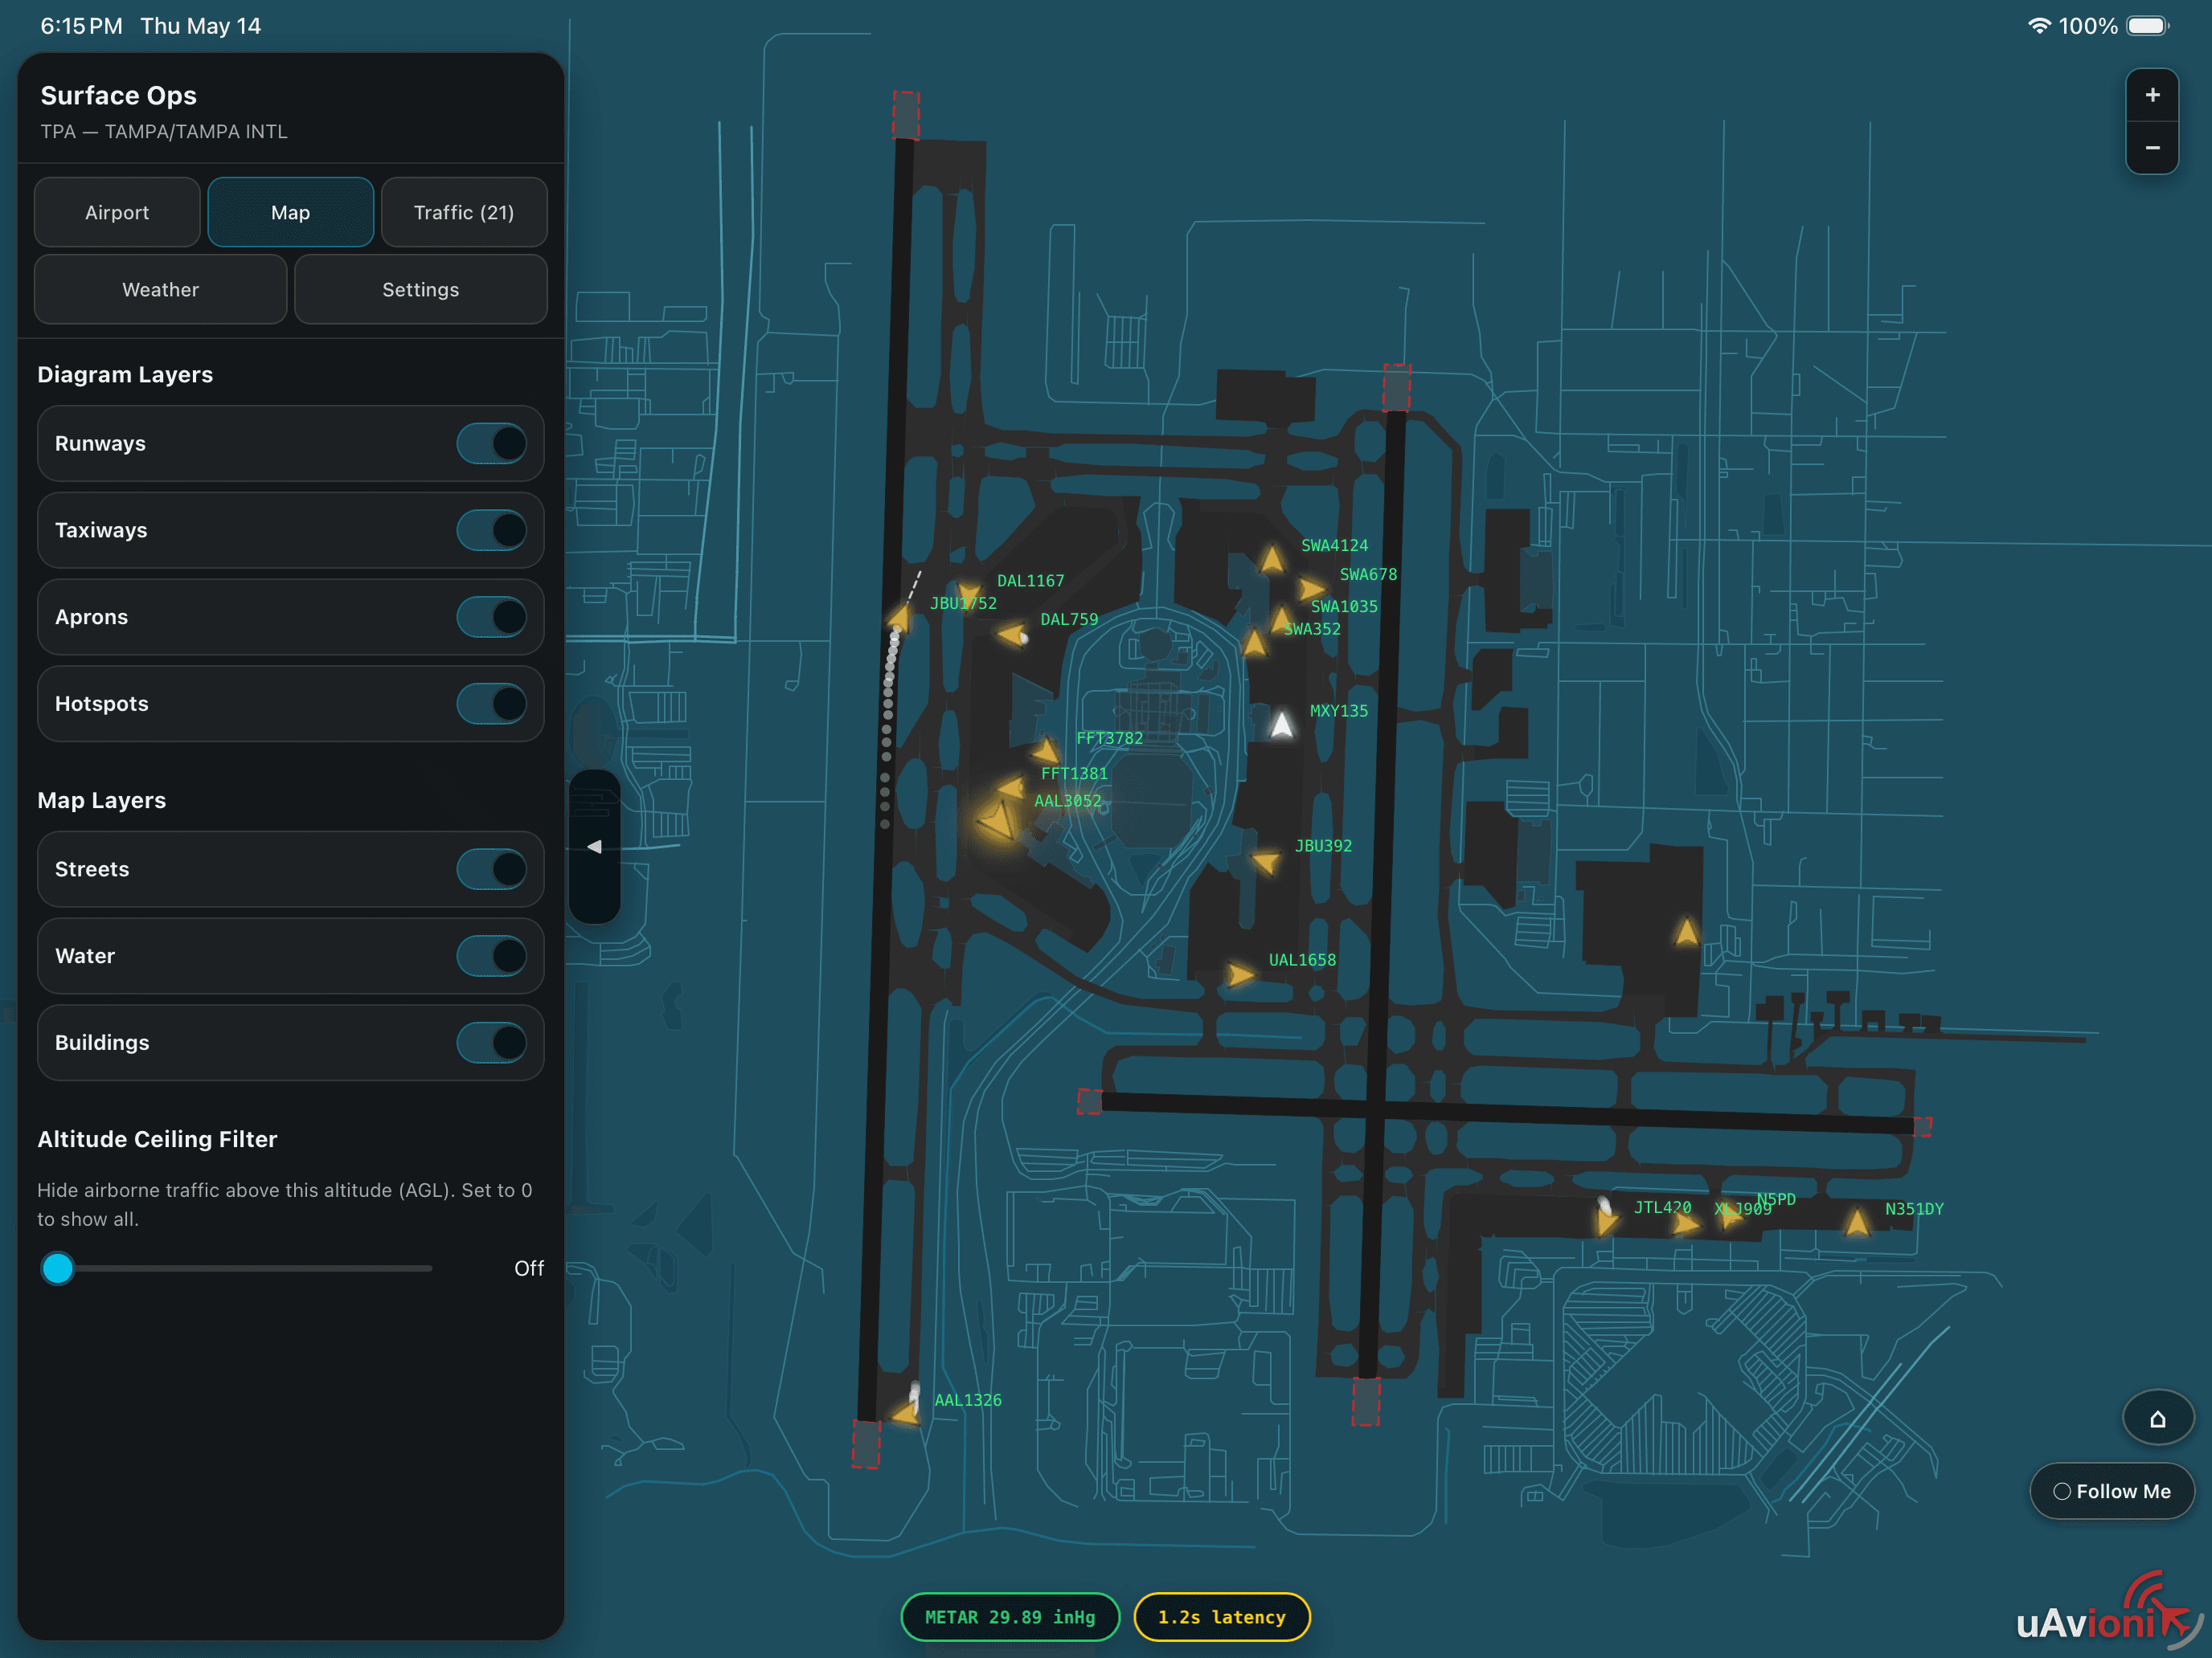Image resolution: width=2212 pixels, height=1658 pixels.
Task: Tap the Wi-Fi status icon
Action: tap(2038, 26)
